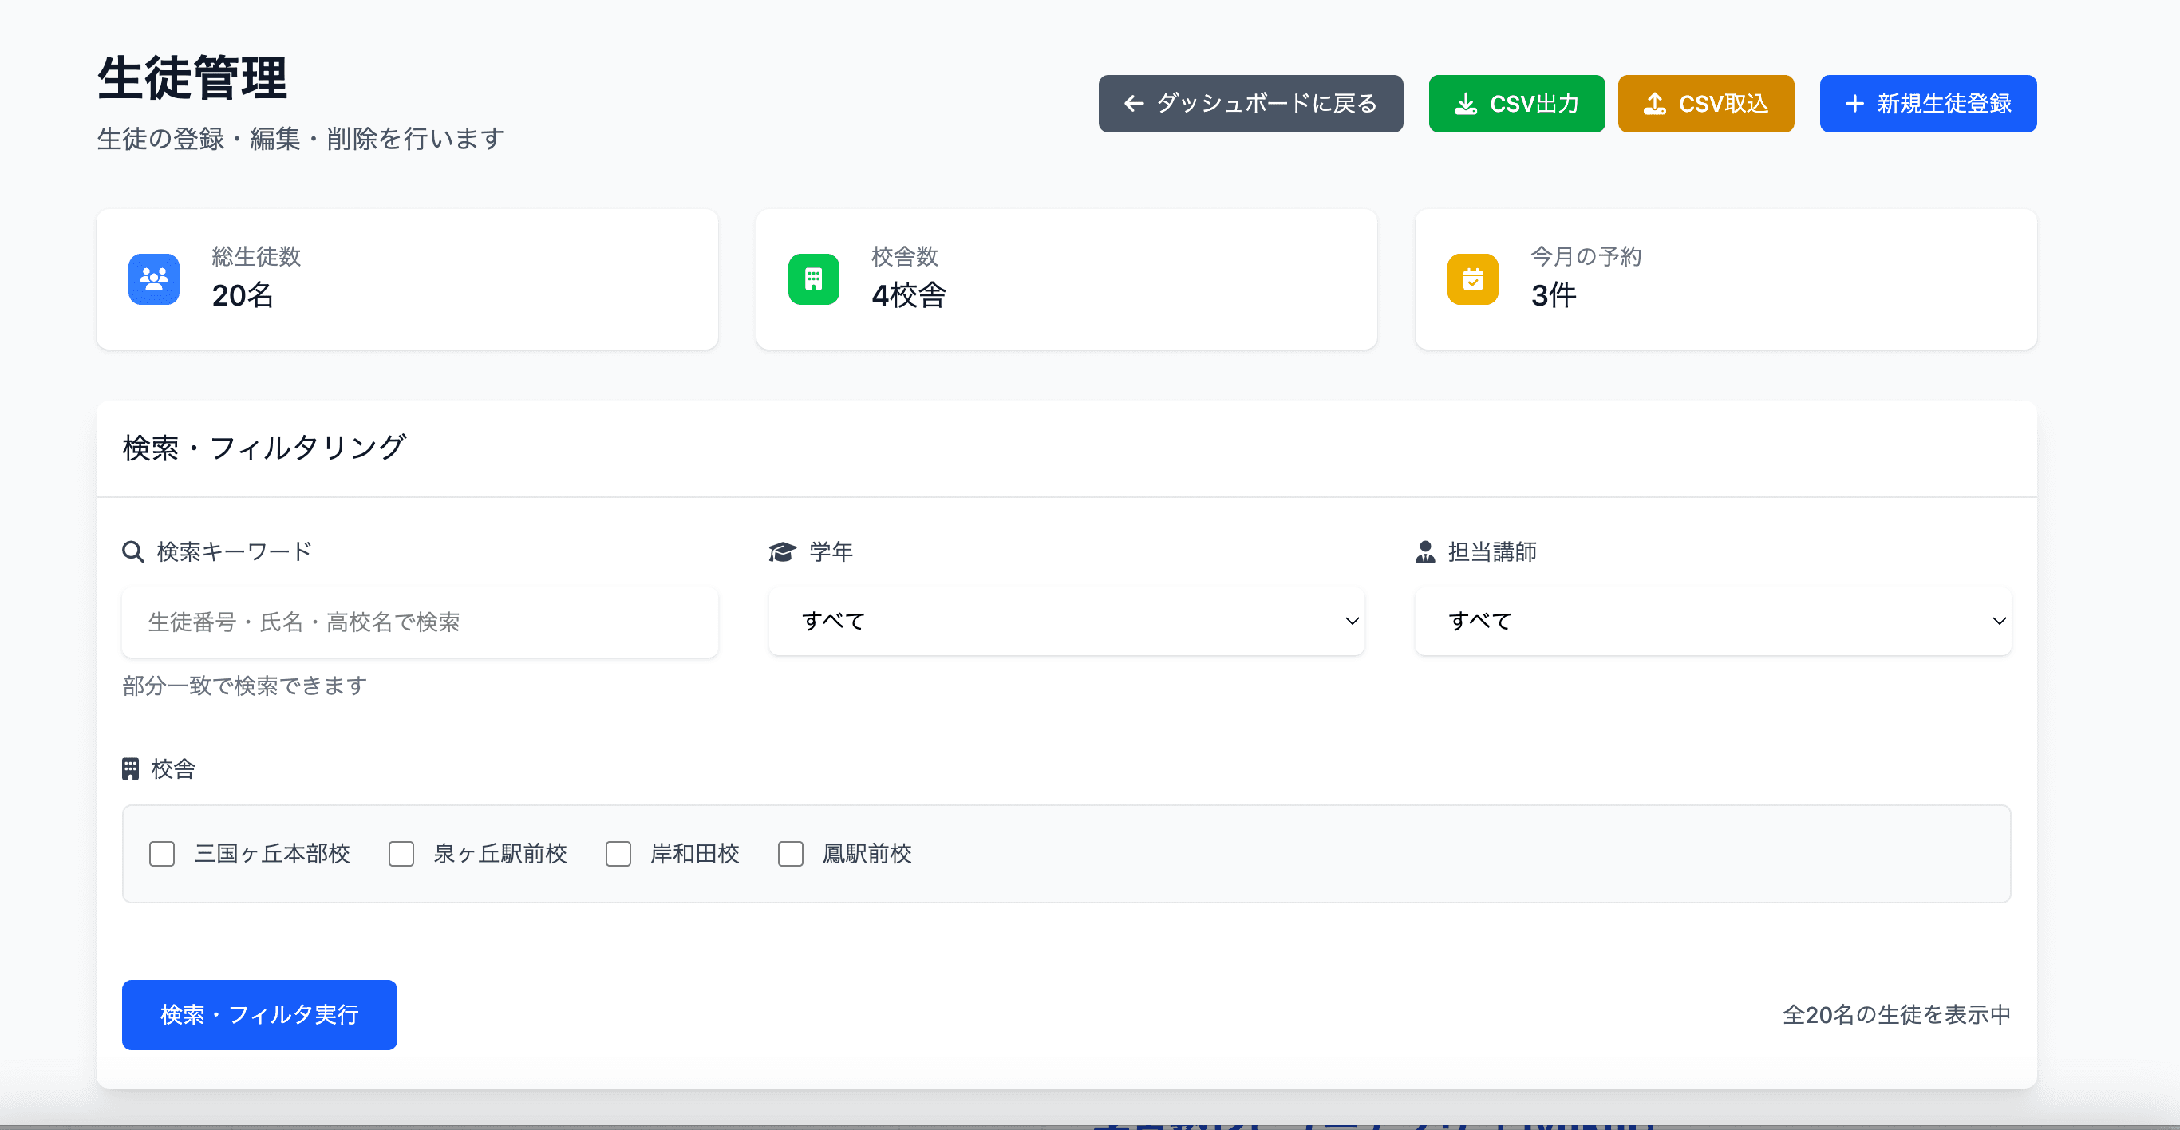The height and width of the screenshot is (1130, 2180).
Task: Focus the 生徒番号・氏名・高校名で検索 field
Action: [x=420, y=622]
